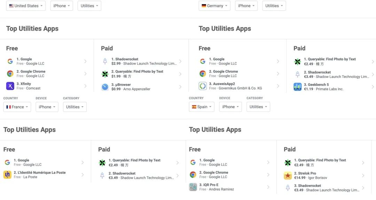Screen dimensions: 376x200
Task: Click the Google icon in Germany Free list
Action: tap(203, 61)
